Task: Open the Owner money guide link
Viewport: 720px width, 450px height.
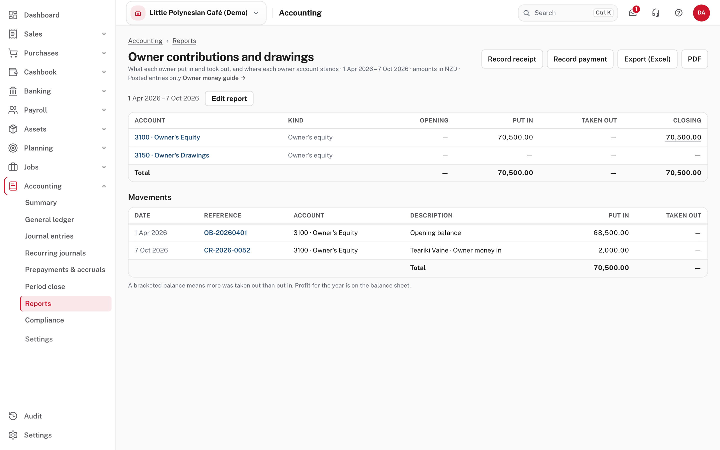Action: 214,78
